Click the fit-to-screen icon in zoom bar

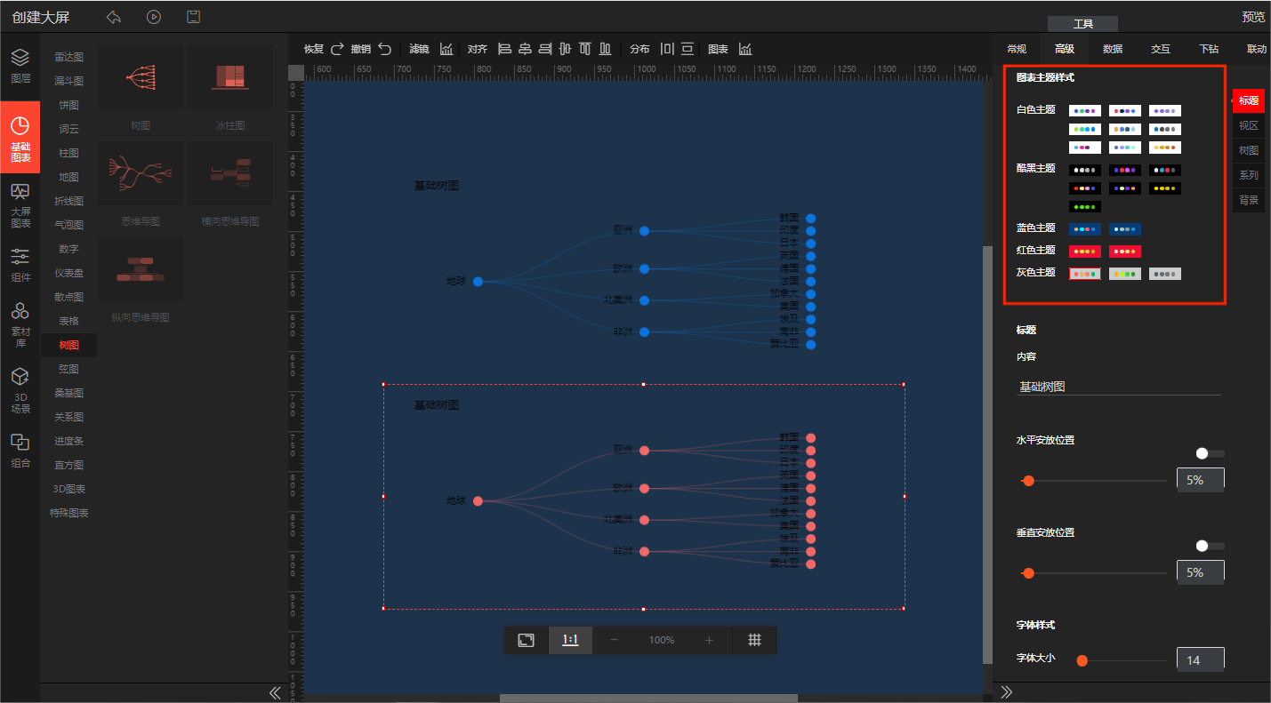click(527, 640)
